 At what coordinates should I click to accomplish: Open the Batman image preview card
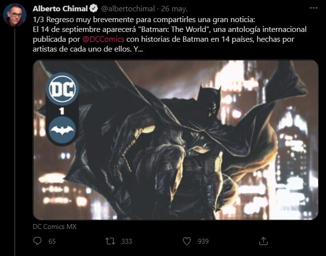(176, 140)
